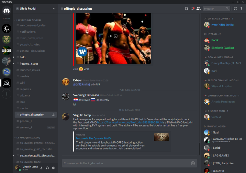
Task: Open ! LAG GAME ! member profile
Action: tap(223, 156)
